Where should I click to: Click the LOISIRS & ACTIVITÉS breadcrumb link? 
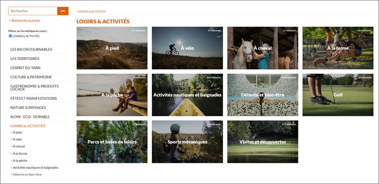(91, 11)
